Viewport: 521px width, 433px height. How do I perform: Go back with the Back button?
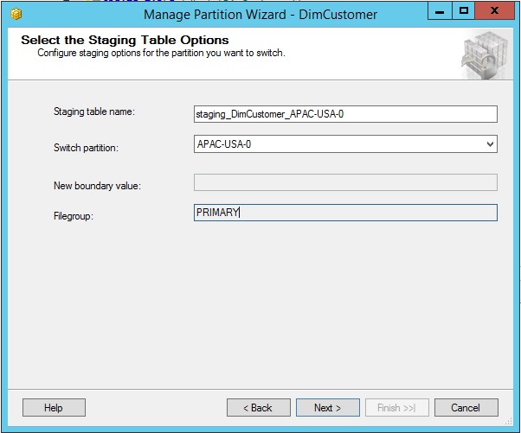259,407
